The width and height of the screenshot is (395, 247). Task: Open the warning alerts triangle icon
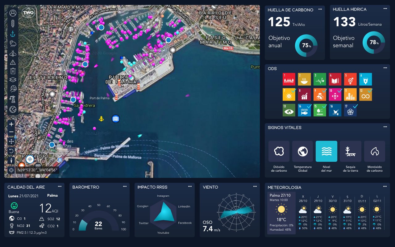(x=13, y=62)
